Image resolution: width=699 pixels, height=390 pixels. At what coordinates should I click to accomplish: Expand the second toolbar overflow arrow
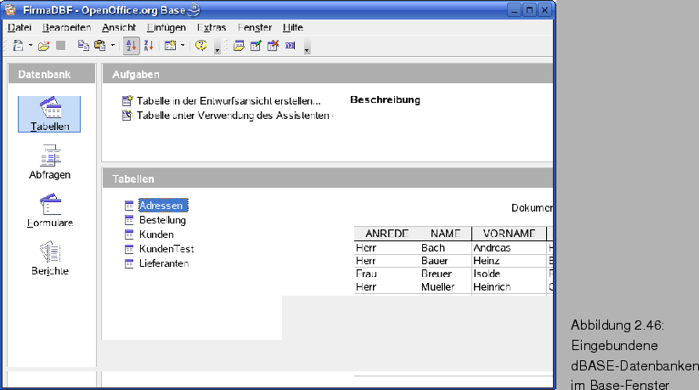point(307,47)
